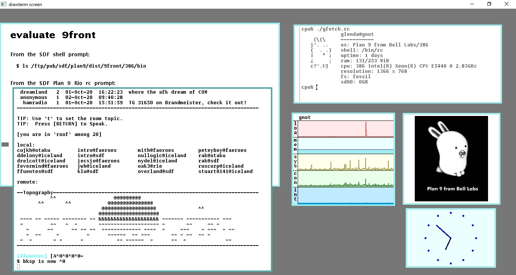Minimize the drawterm window
Screen dimensions: 516x275
tap(472, 4)
